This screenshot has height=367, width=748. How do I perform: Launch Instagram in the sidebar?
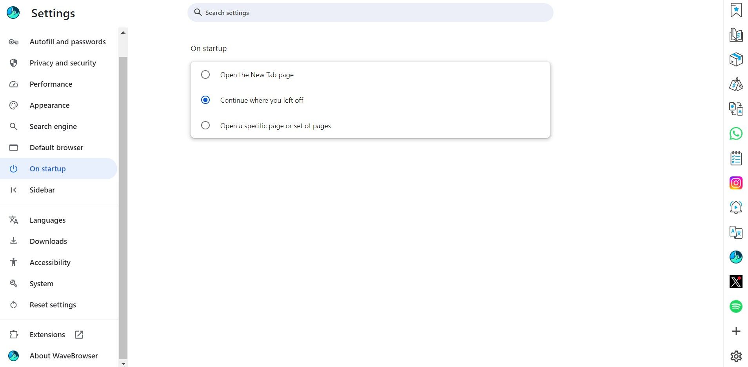736,183
